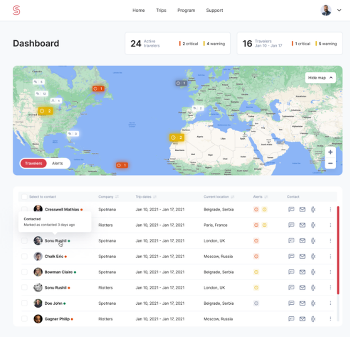The image size is (350, 337).
Task: Check the Select to contact checkbox
Action: [24, 197]
